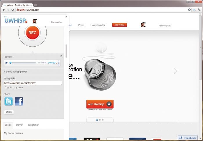The height and width of the screenshot is (141, 203).
Task: Open the Feedback widget
Action: coord(188,138)
